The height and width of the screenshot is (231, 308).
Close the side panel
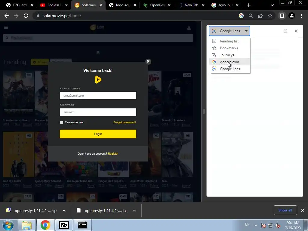click(x=296, y=31)
